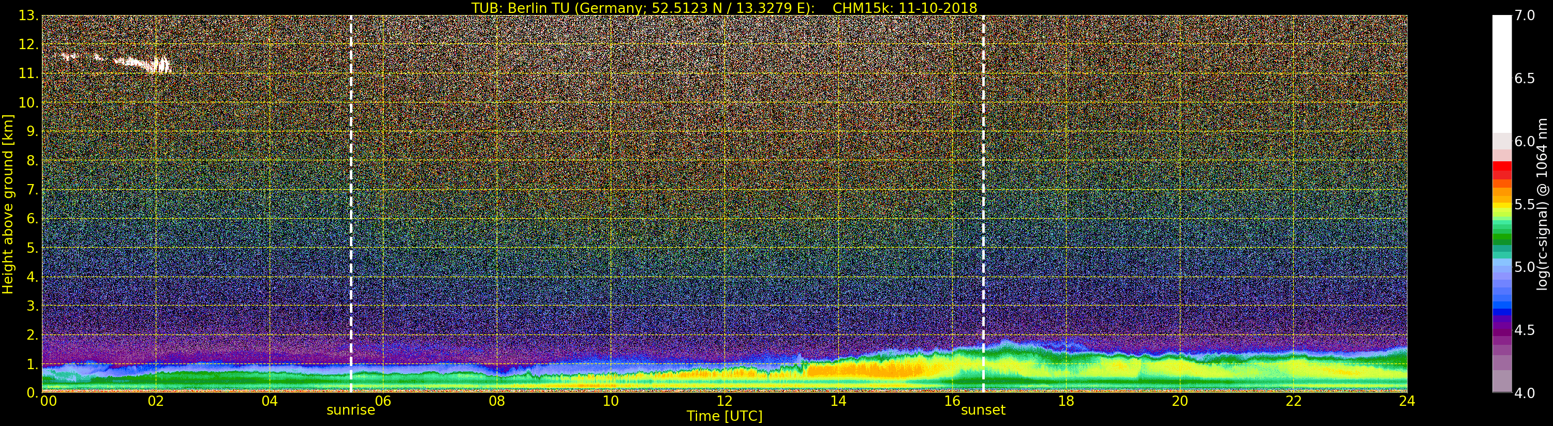1553x426 pixels.
Task: Click the height axis tick '2.'
Action: click(32, 334)
